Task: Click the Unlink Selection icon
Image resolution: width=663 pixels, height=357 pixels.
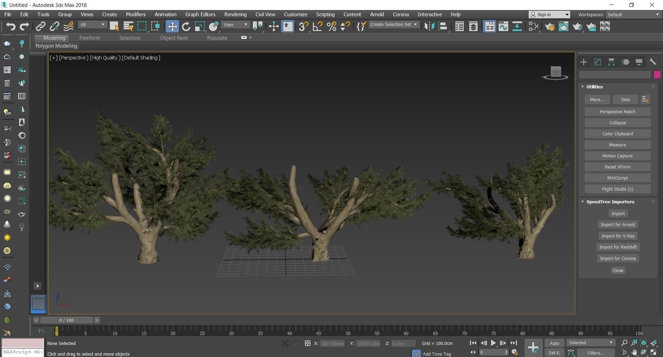Action: 55,26
